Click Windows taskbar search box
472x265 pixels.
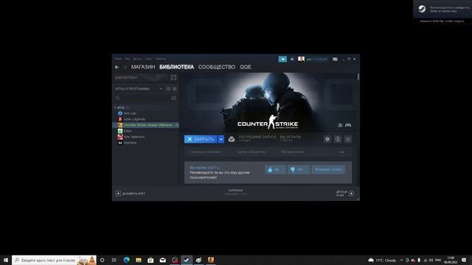pos(54,260)
